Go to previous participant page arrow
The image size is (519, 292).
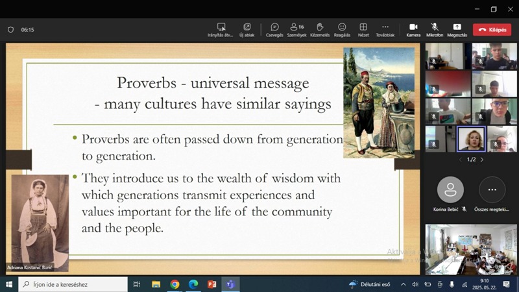pos(461,160)
